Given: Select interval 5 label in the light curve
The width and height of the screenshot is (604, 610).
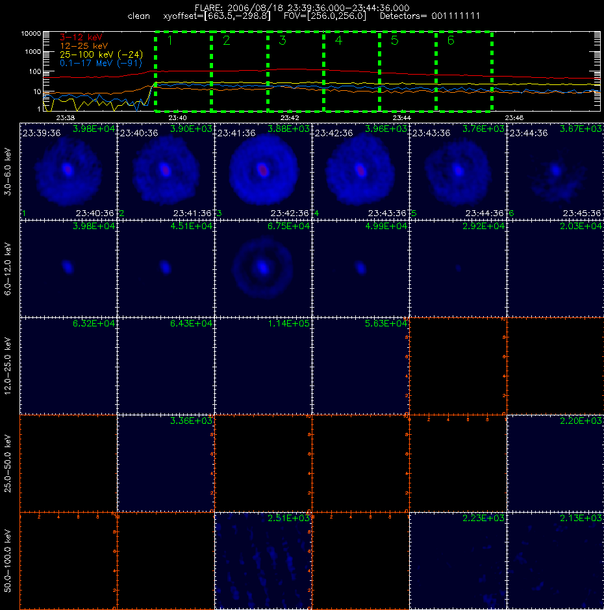Looking at the screenshot, I should (x=394, y=40).
